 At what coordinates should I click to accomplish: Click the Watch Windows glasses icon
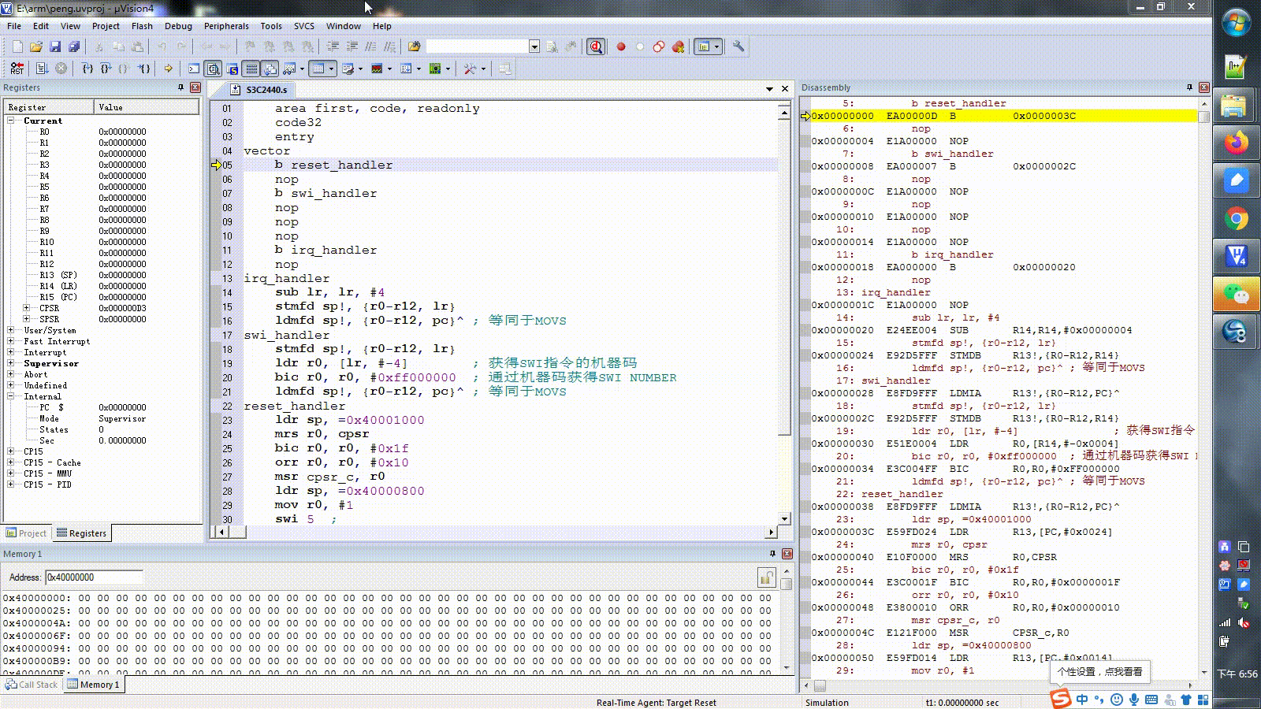pos(289,69)
